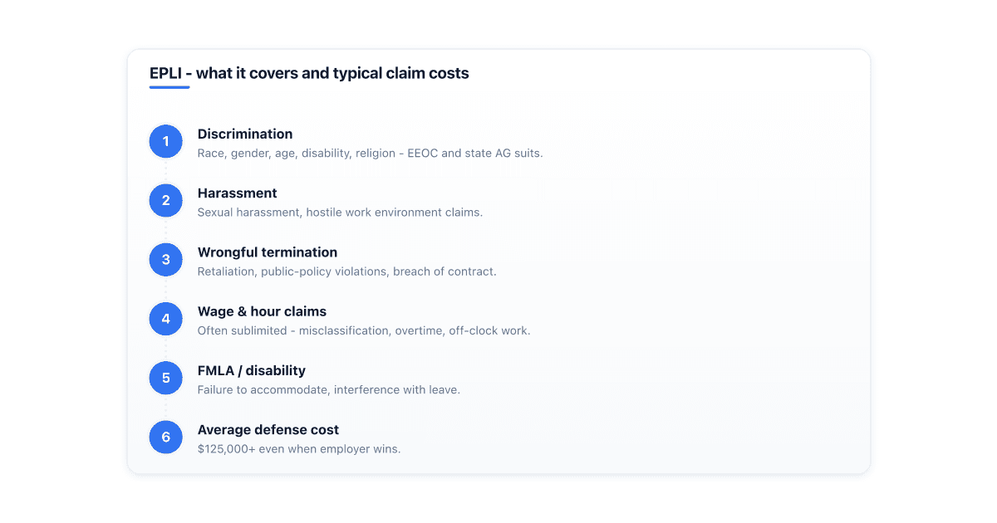Screen dimensions: 997x523
Task: Click the number 6 circle badge
Action: click(165, 437)
